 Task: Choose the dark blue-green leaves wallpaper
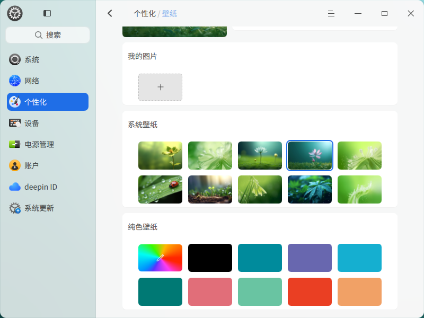pyautogui.click(x=310, y=189)
